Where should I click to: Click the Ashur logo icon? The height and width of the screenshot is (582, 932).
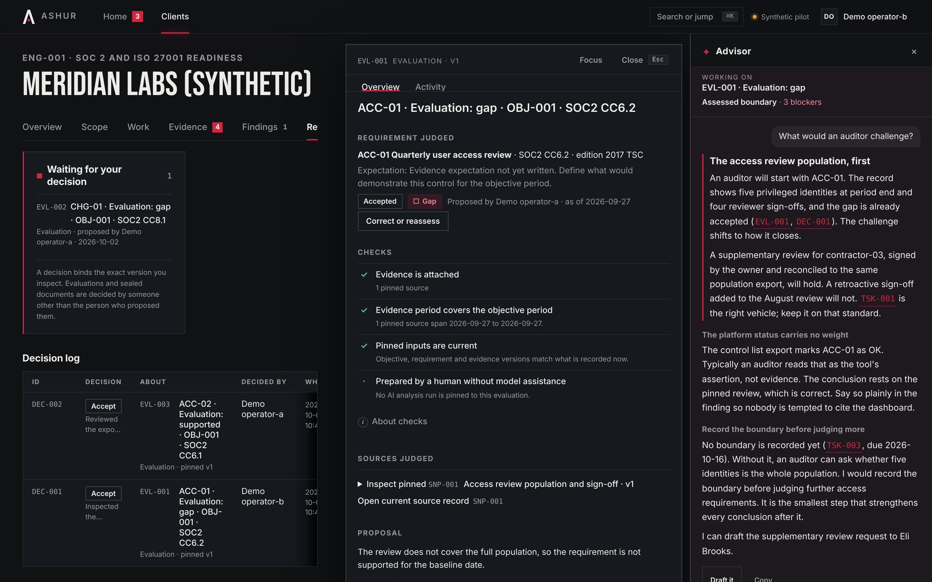point(29,16)
